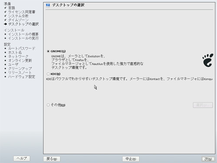Image resolution: width=217 pixels, height=163 pixels.
Task: Click the ホスト名 sidebar entry
Action: coord(15,53)
